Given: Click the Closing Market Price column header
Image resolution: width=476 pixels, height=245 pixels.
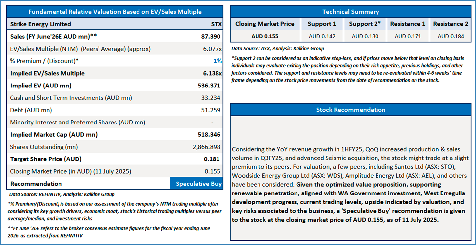Looking at the screenshot, I should point(265,24).
